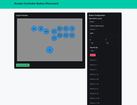Expand the Button 8: DI section
Viewport: 137px width, 105px height.
(94, 89)
